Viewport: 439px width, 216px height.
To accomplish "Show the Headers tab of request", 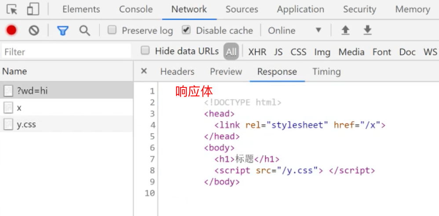I will (177, 72).
